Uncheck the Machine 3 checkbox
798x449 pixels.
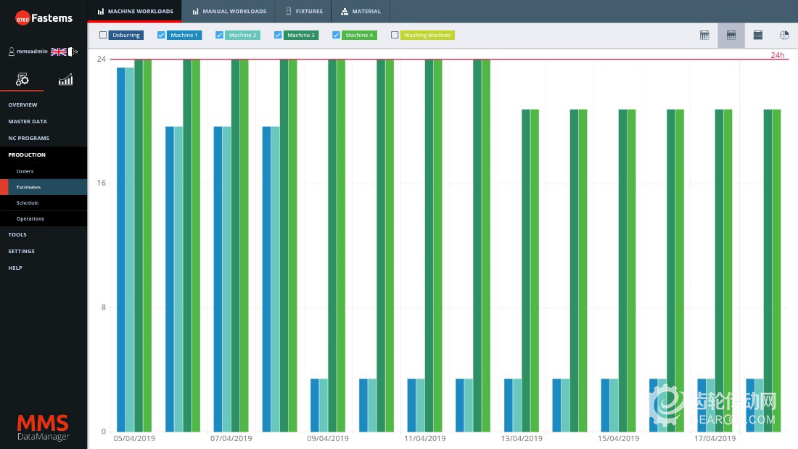pos(278,35)
